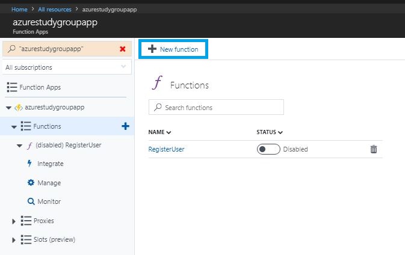405x255 pixels.
Task: Click the Monitor magnifier icon
Action: [x=31, y=201]
